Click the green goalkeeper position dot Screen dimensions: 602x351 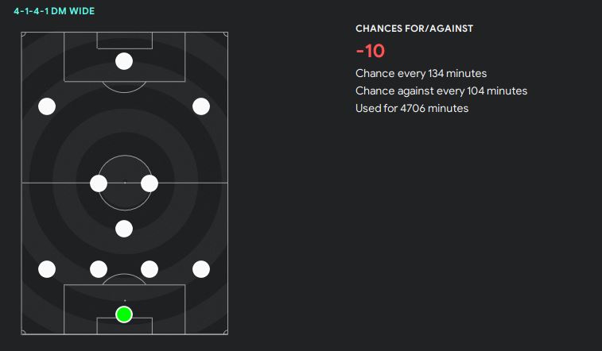point(124,314)
